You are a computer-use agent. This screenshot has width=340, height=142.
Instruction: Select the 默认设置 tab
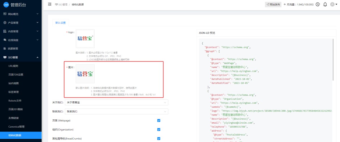(x=60, y=23)
